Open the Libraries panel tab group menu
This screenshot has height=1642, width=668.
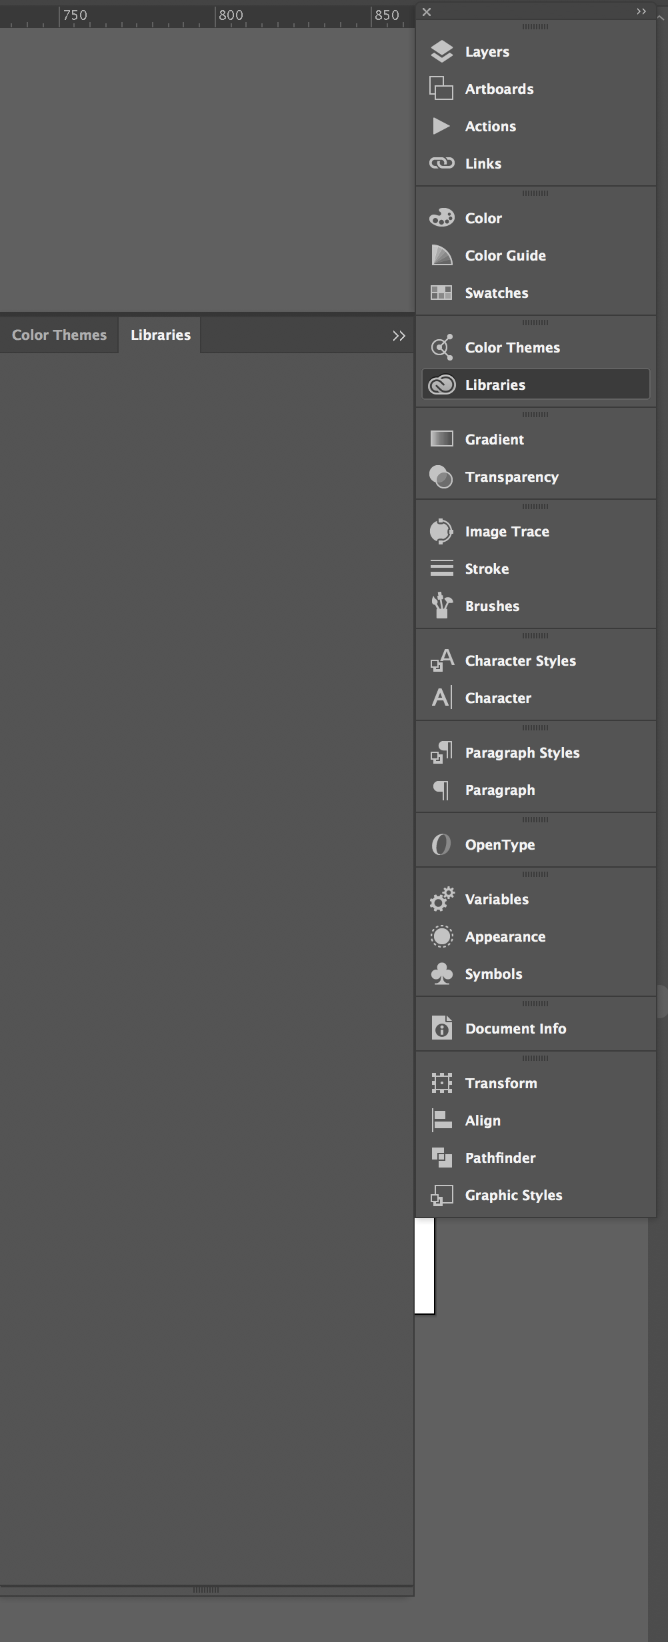pyautogui.click(x=399, y=335)
